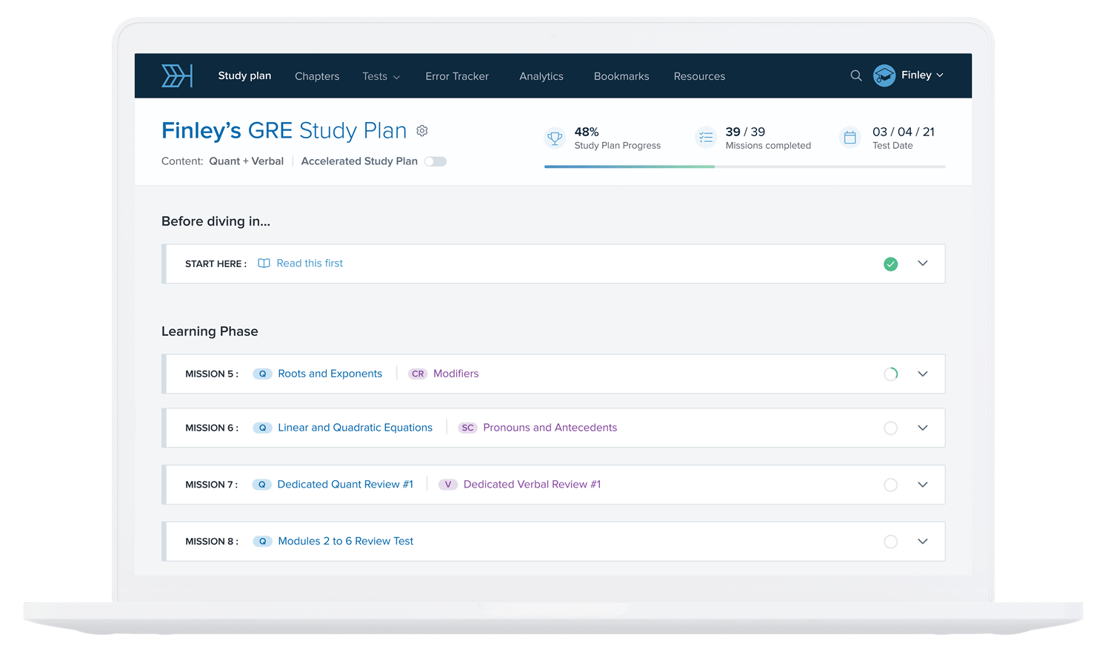Expand the Mission 5 row
The width and height of the screenshot is (1111, 657).
[923, 374]
